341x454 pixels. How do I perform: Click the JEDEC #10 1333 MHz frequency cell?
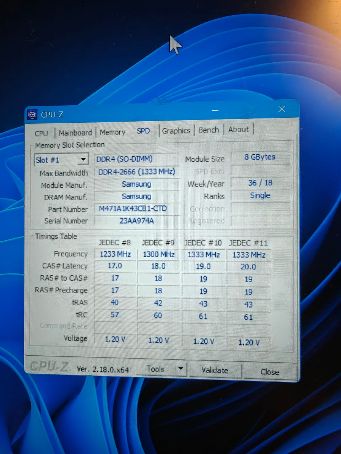pos(204,255)
